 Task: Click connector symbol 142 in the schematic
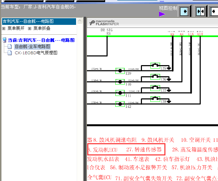point(120,104)
